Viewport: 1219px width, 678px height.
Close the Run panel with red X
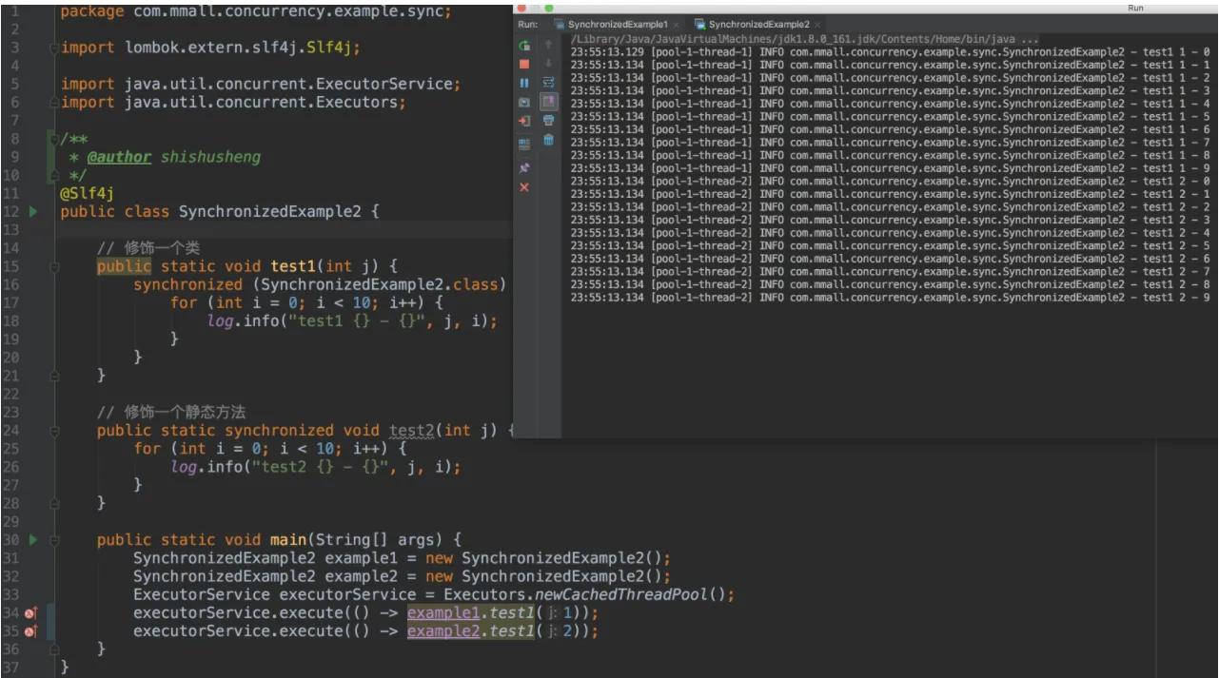[524, 187]
